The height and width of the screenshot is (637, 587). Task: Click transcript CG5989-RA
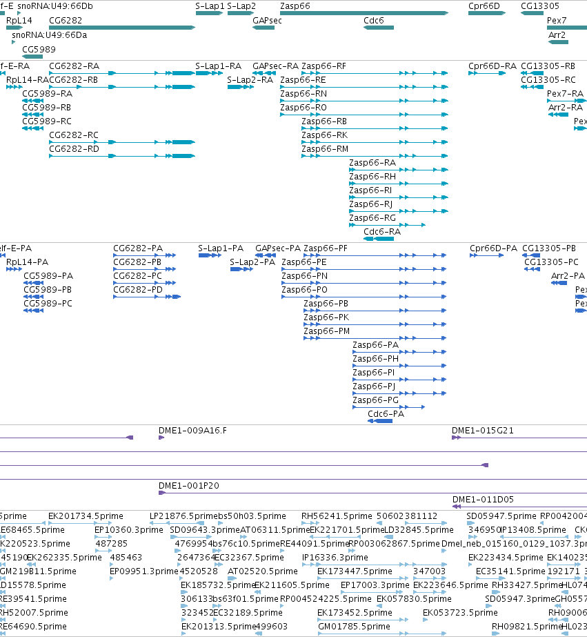(x=33, y=101)
